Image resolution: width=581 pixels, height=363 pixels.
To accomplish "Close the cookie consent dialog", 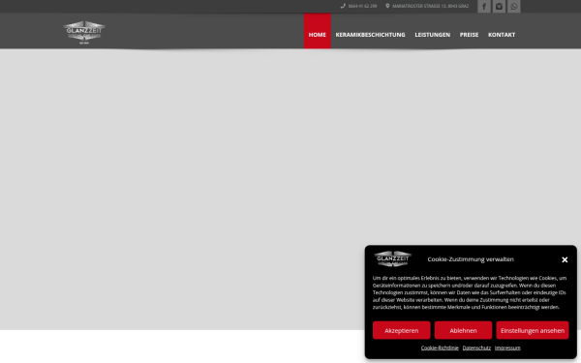I will (565, 259).
